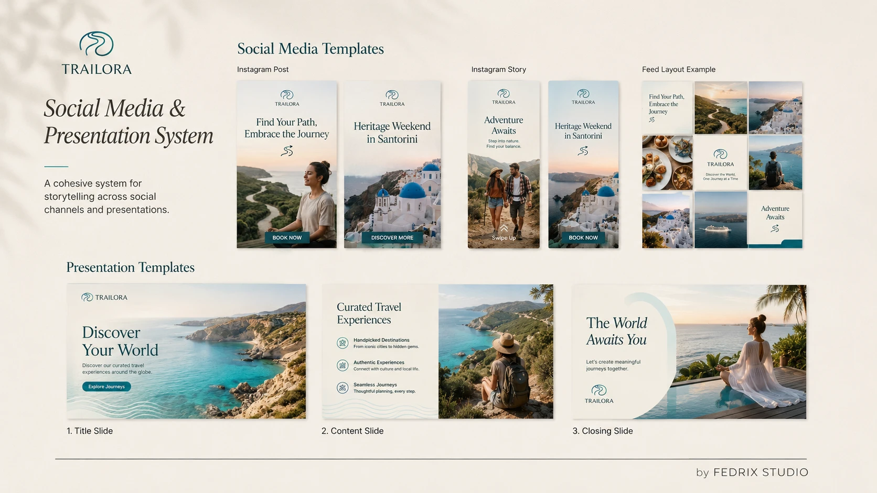Click the swoosh icon in the Adventure Awaits feed tile
The width and height of the screenshot is (877, 493).
click(775, 228)
